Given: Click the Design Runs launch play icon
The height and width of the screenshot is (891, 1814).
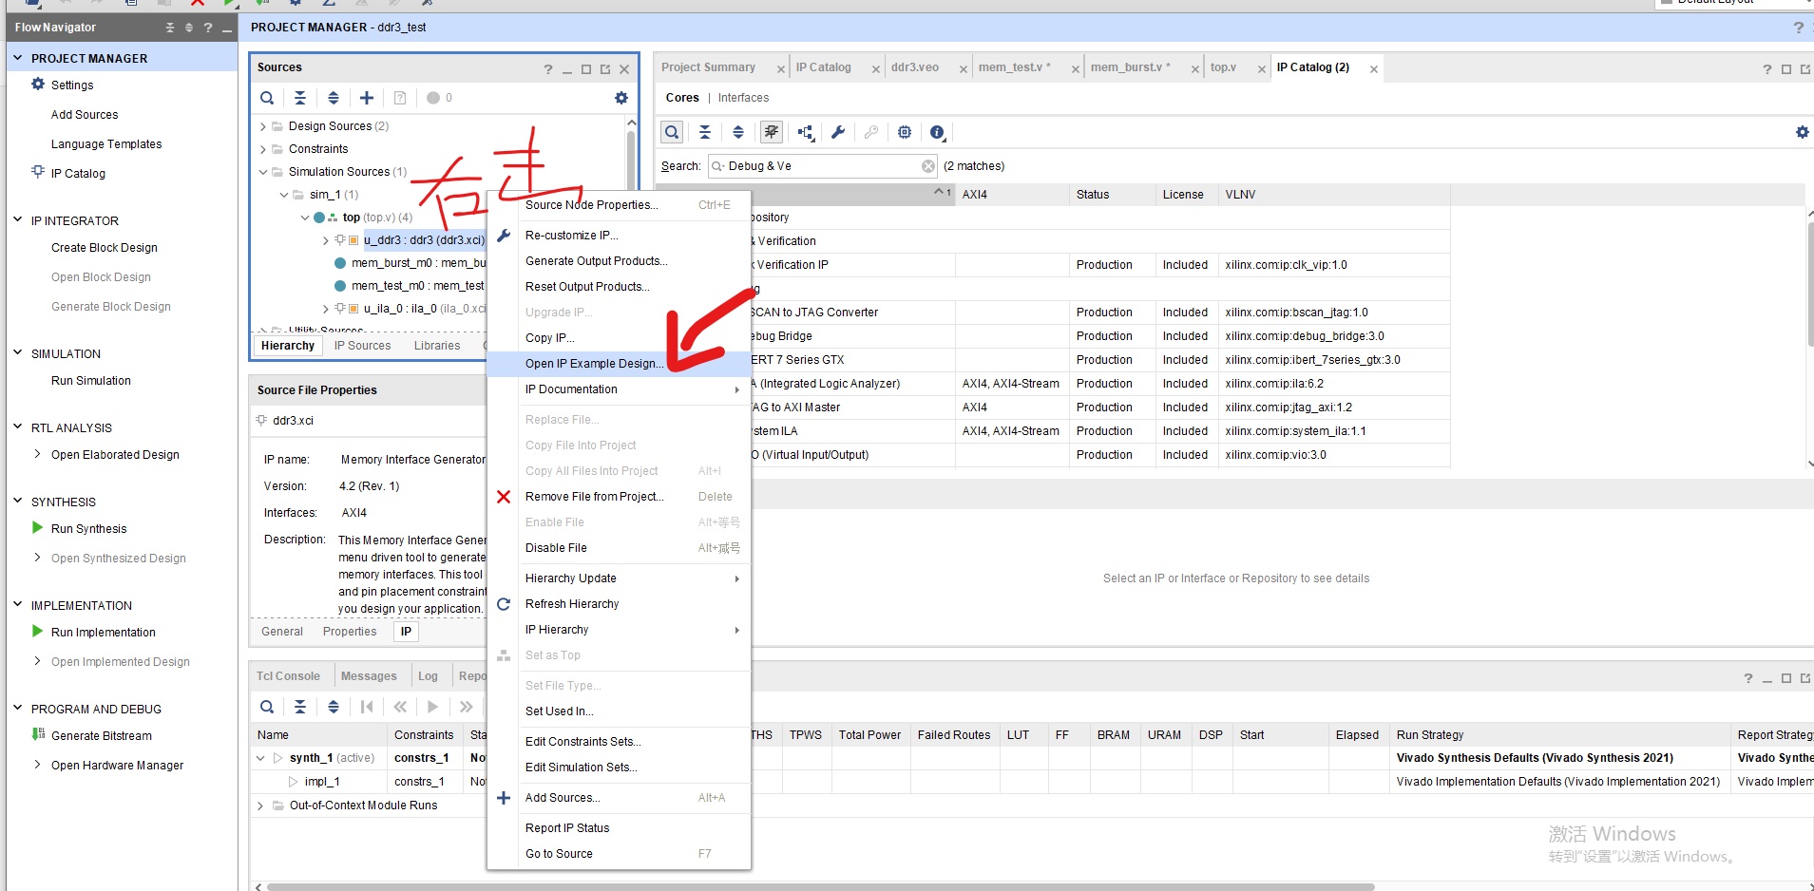Looking at the screenshot, I should pyautogui.click(x=433, y=707).
